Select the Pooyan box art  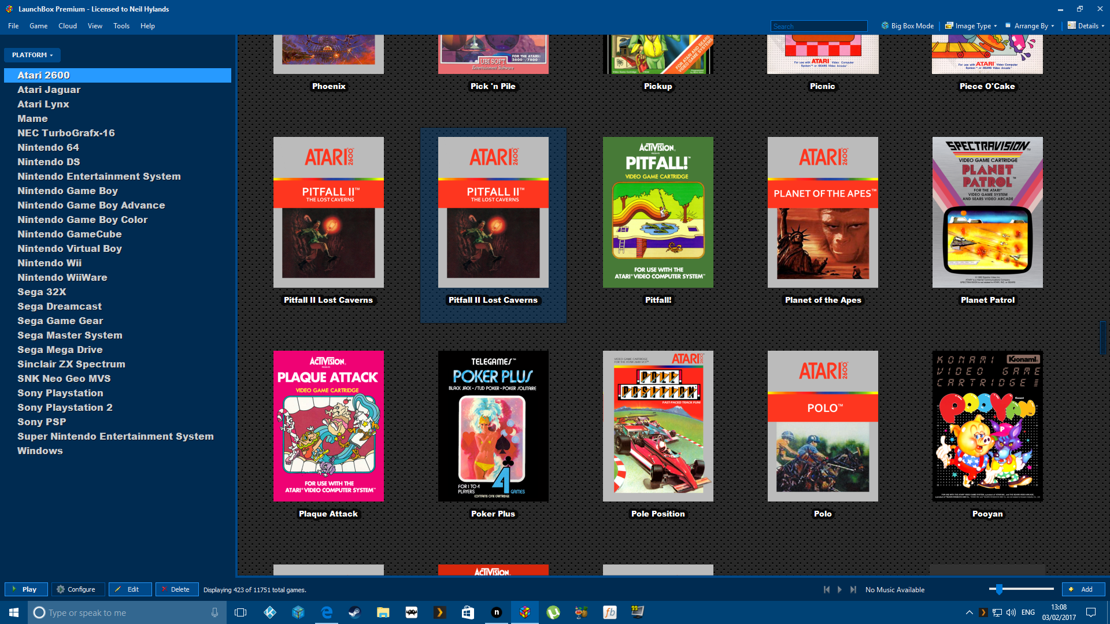pyautogui.click(x=987, y=426)
